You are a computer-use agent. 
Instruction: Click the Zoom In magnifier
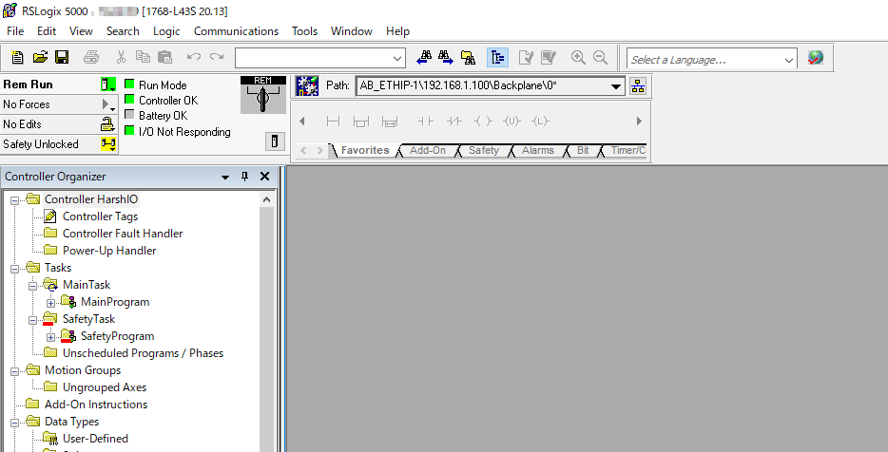(x=578, y=57)
